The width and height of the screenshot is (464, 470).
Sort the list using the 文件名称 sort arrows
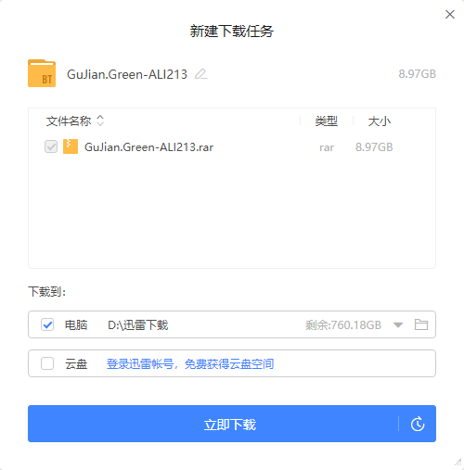[x=100, y=121]
